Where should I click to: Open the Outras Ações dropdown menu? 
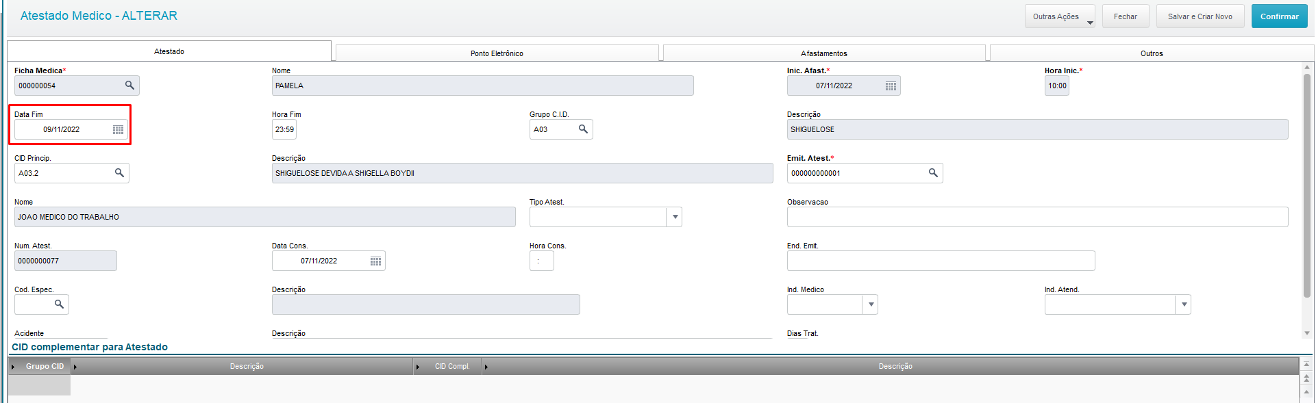[x=1060, y=16]
